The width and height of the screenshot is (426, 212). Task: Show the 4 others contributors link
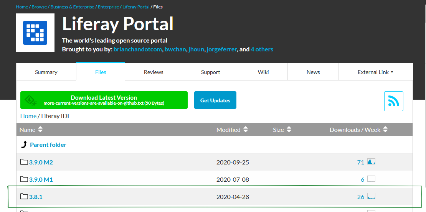[262, 49]
